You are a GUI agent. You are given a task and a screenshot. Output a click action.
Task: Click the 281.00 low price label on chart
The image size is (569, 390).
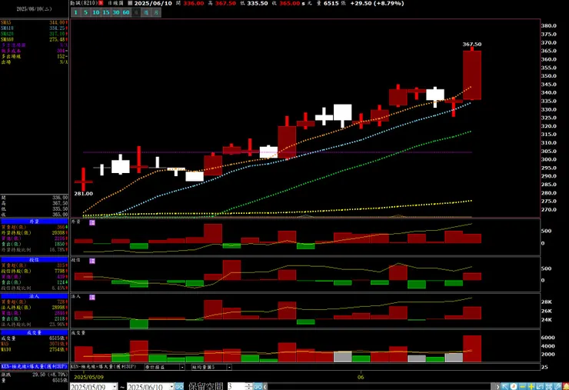tap(84, 194)
